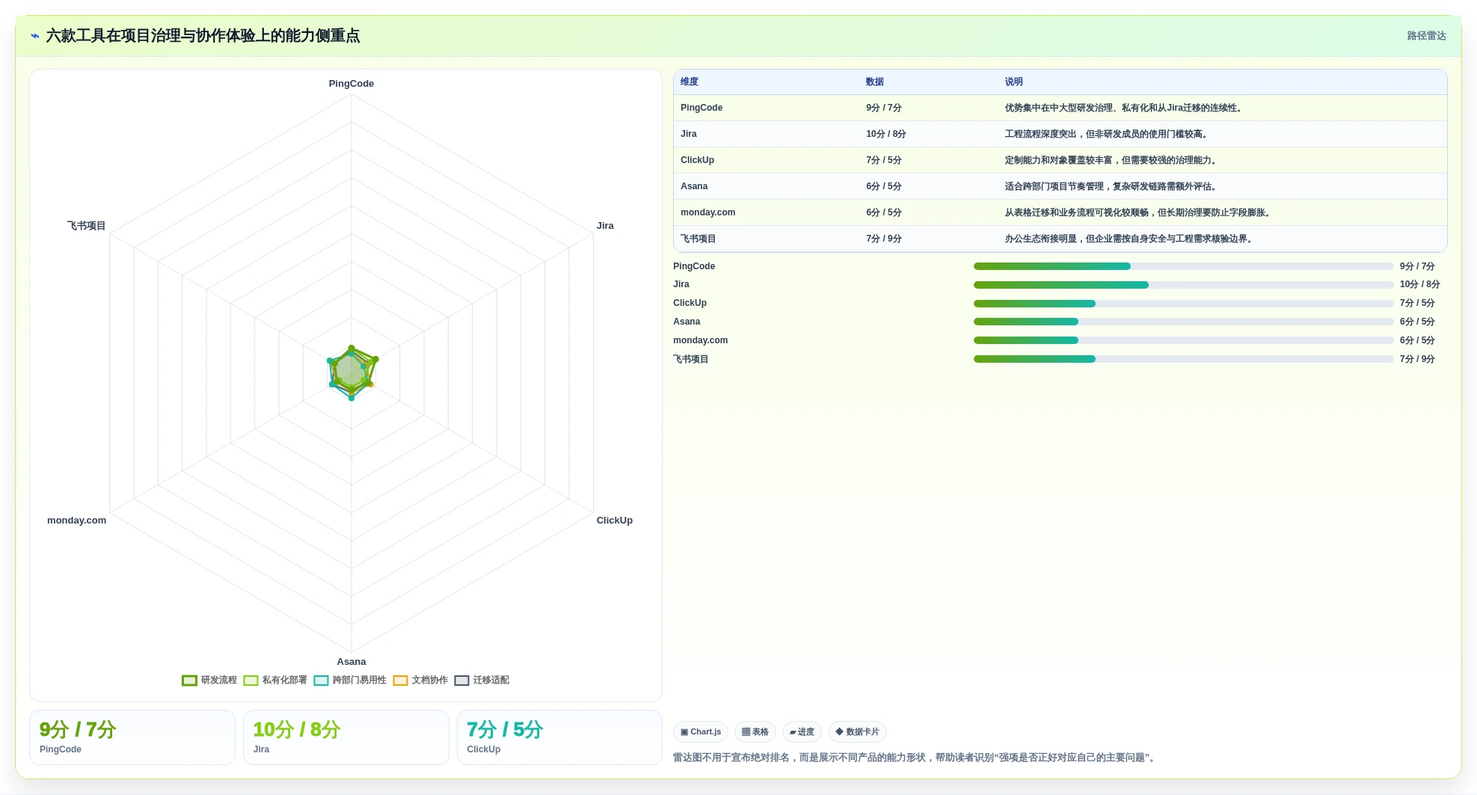
Task: Click the 进度 tag chip
Action: tap(802, 732)
